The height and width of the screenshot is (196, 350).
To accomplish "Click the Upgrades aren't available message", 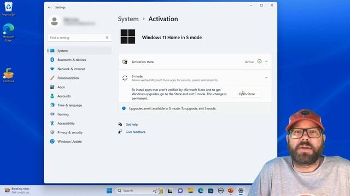I will coord(172,108).
